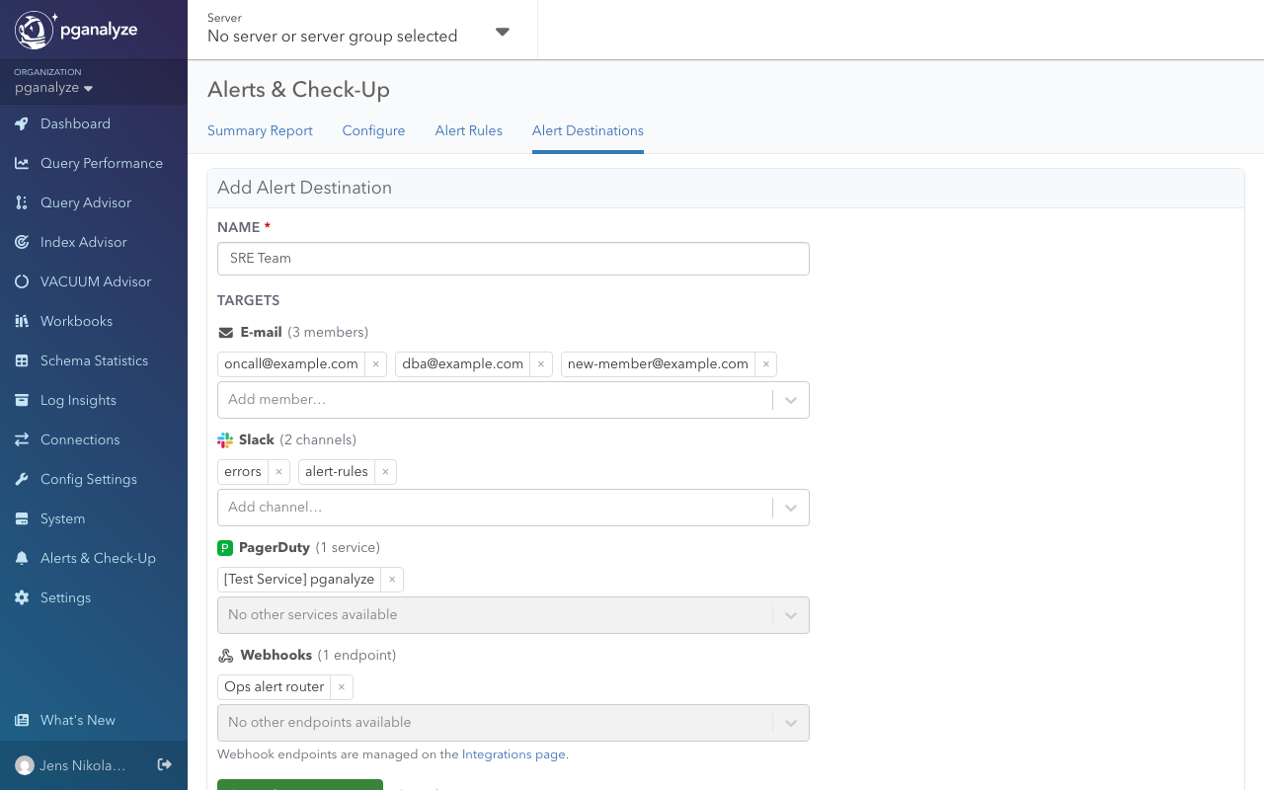Switch to the Summary Report tab
The image size is (1264, 790).
(260, 130)
